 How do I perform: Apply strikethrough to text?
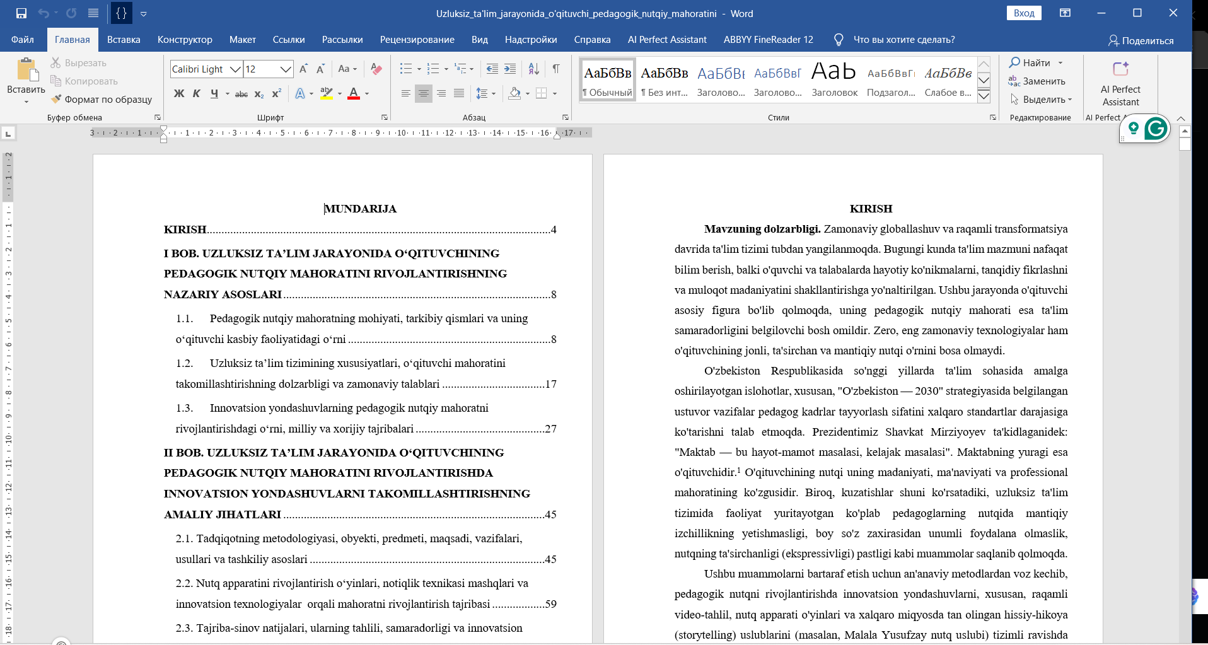tap(241, 93)
